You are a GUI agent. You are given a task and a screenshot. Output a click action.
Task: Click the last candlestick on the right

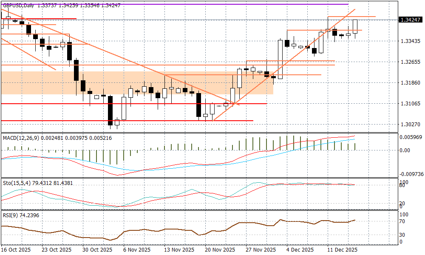(355, 26)
